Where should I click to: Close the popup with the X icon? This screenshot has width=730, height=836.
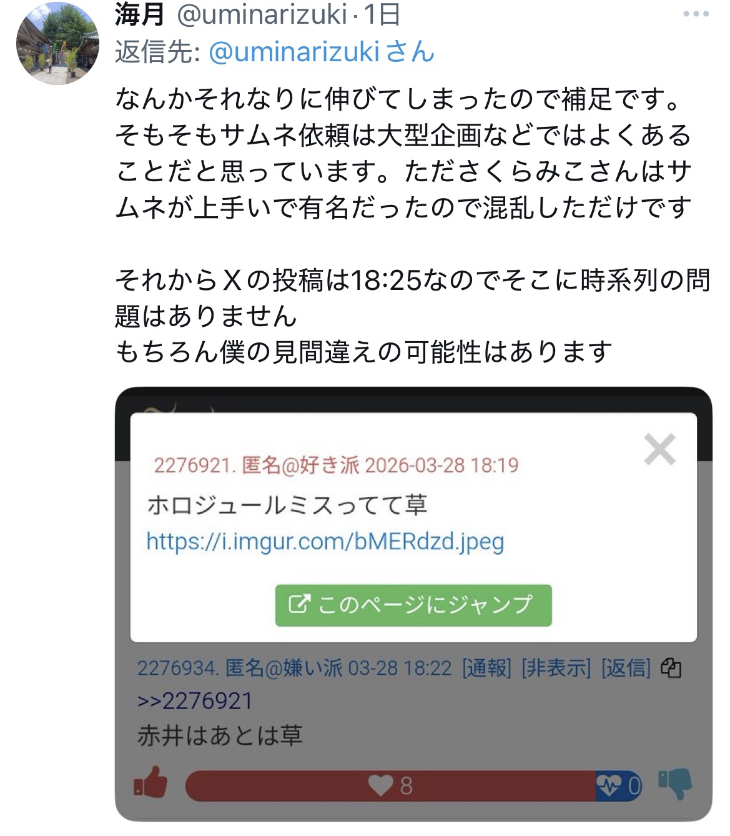[659, 449]
